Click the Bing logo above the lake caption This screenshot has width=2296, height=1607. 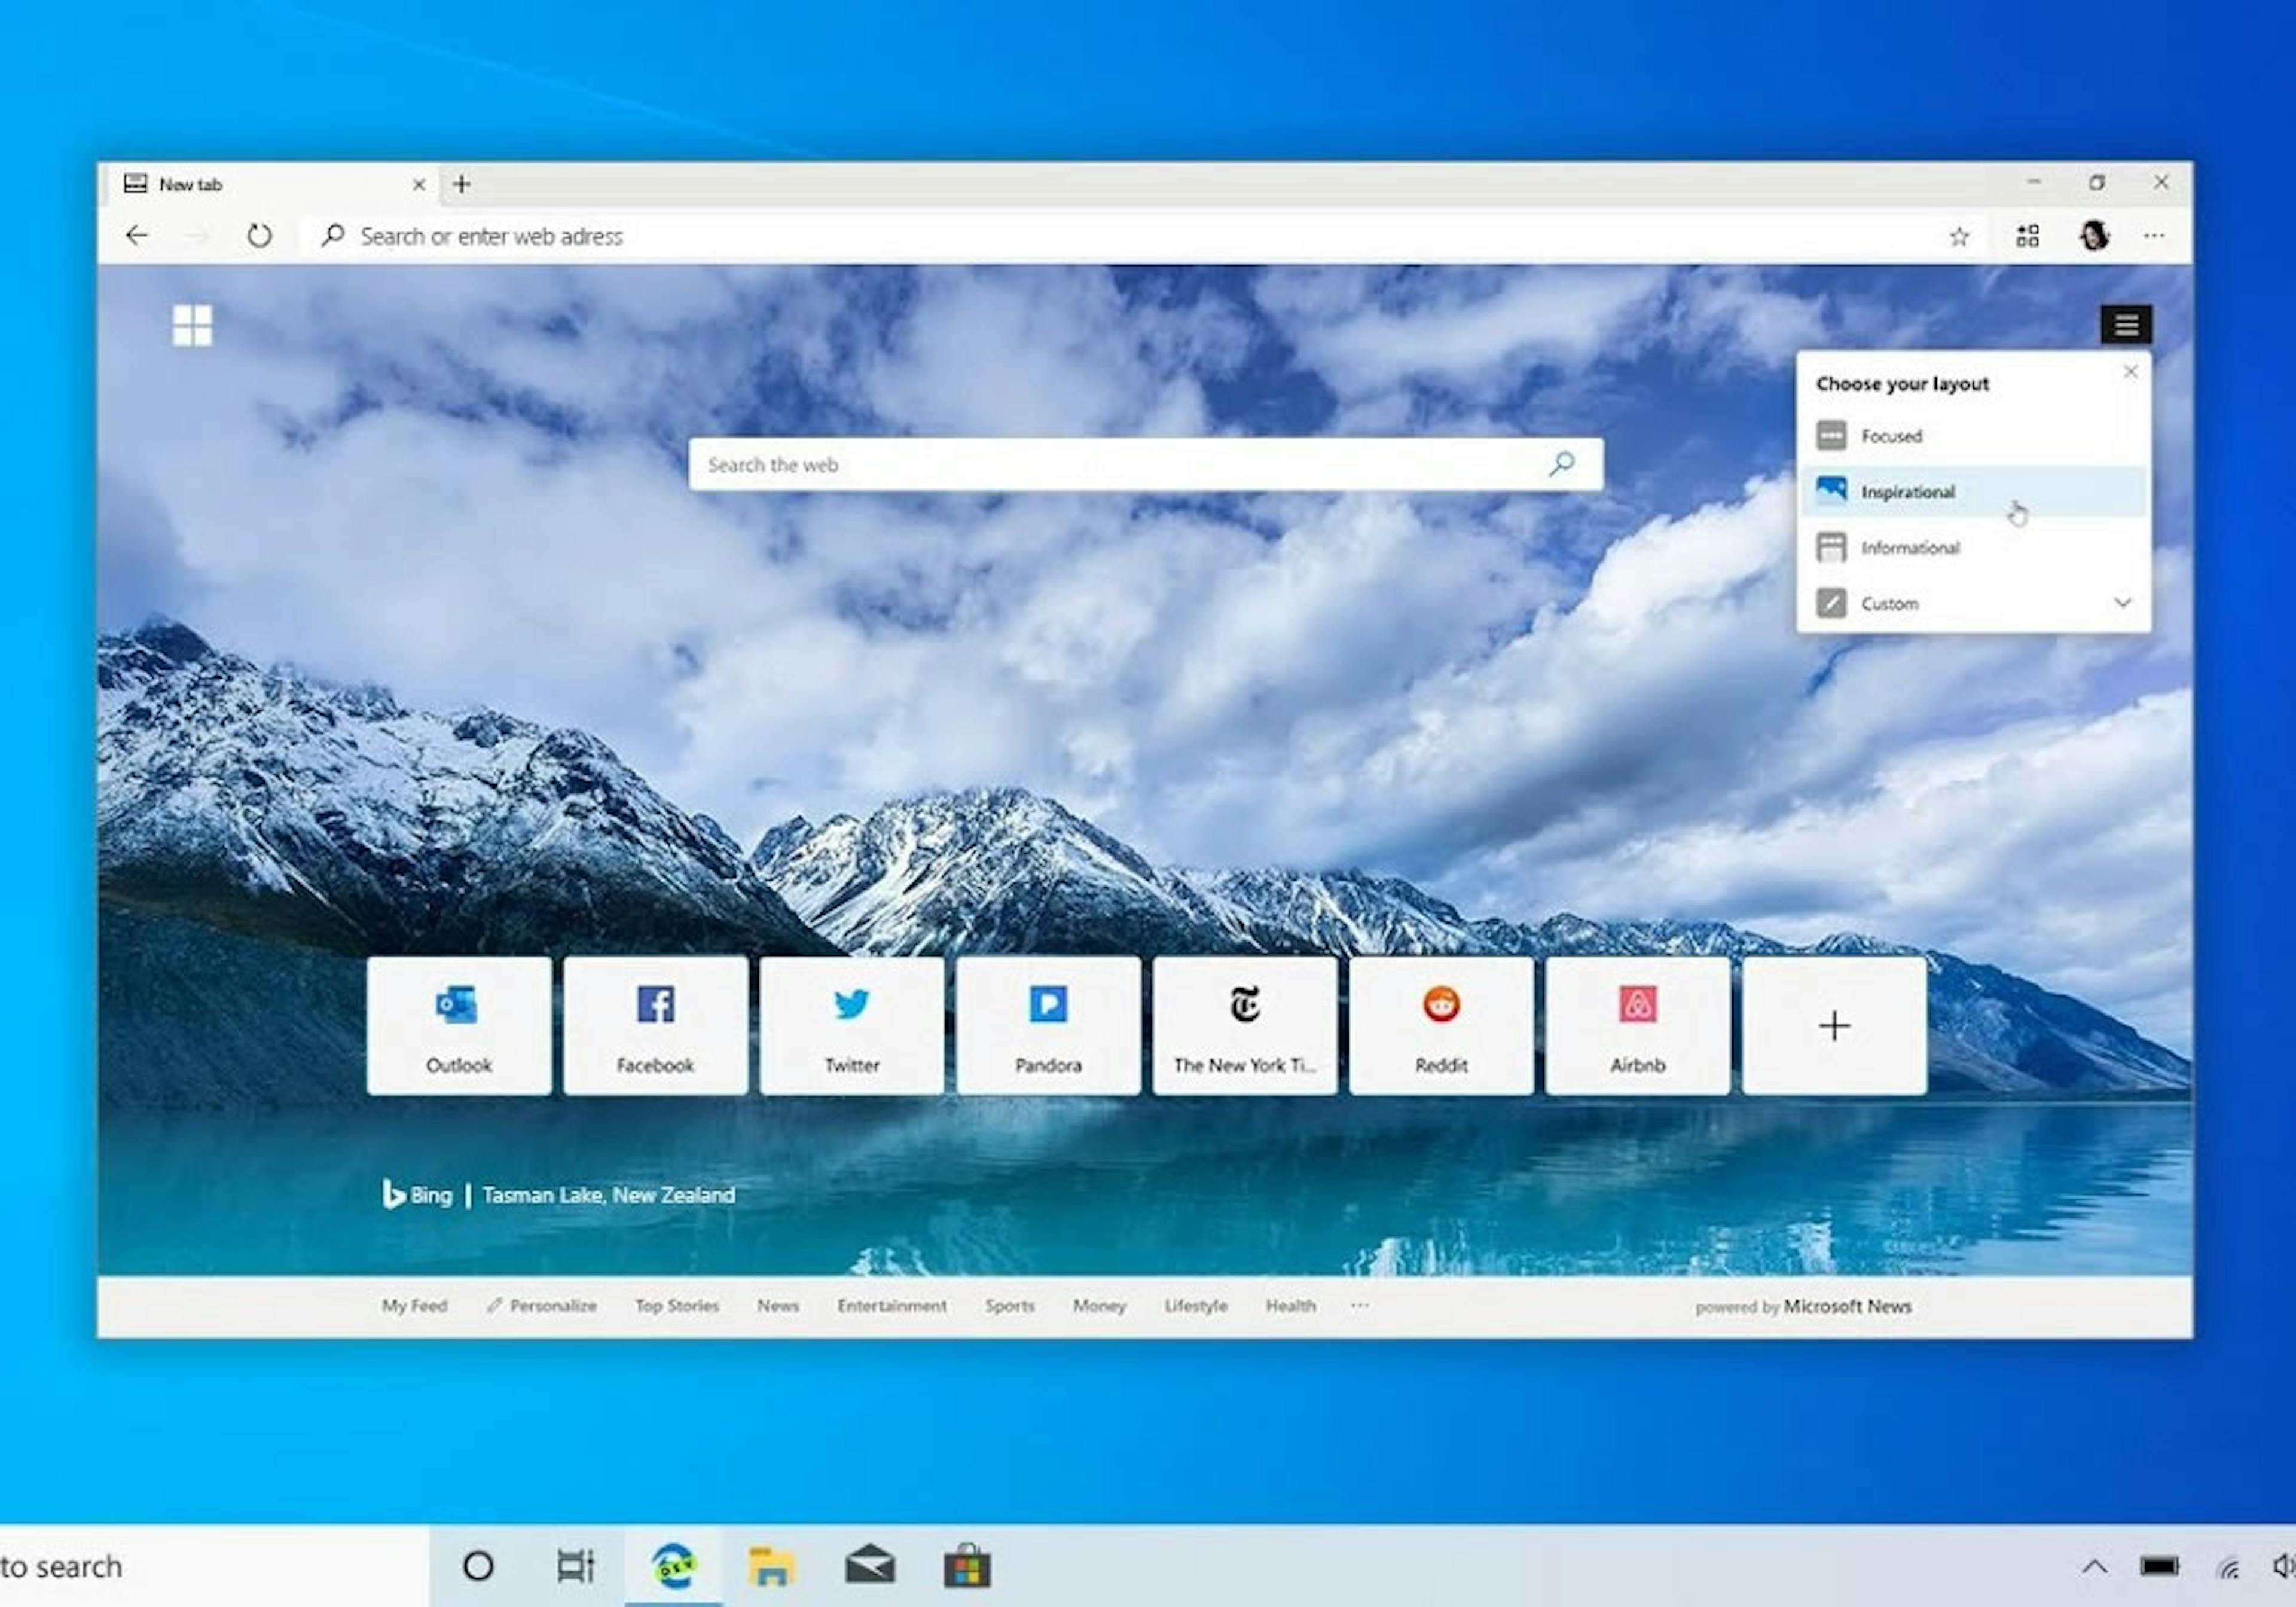coord(417,1195)
